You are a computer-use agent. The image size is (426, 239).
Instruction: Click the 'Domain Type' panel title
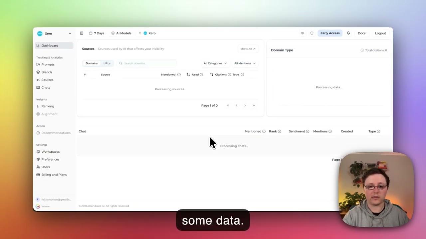coord(282,50)
